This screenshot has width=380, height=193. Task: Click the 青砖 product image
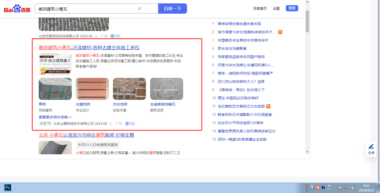pos(55,89)
